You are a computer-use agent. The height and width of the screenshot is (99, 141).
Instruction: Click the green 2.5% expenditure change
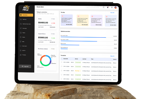point(53,38)
